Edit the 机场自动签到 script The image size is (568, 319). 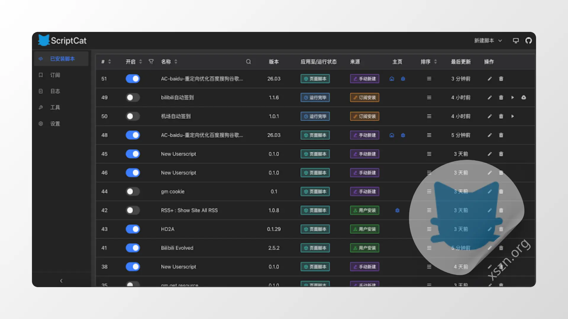coord(490,116)
